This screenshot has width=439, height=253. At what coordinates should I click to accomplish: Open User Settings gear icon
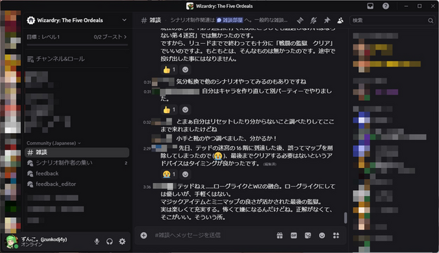tap(122, 241)
